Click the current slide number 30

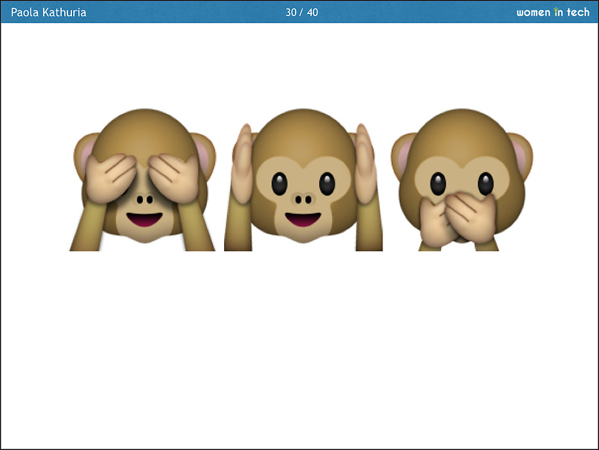point(291,12)
